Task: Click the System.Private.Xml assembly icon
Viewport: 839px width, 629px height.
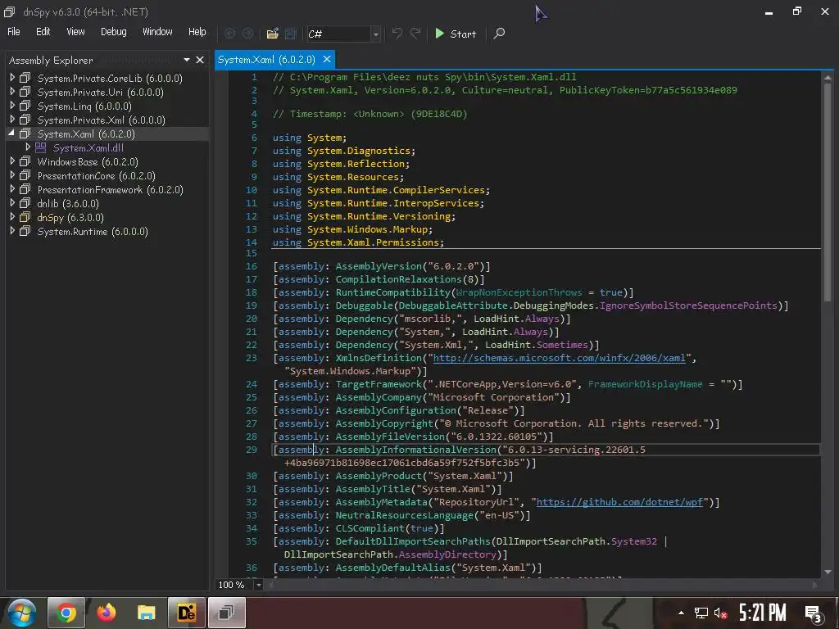Action: [25, 120]
